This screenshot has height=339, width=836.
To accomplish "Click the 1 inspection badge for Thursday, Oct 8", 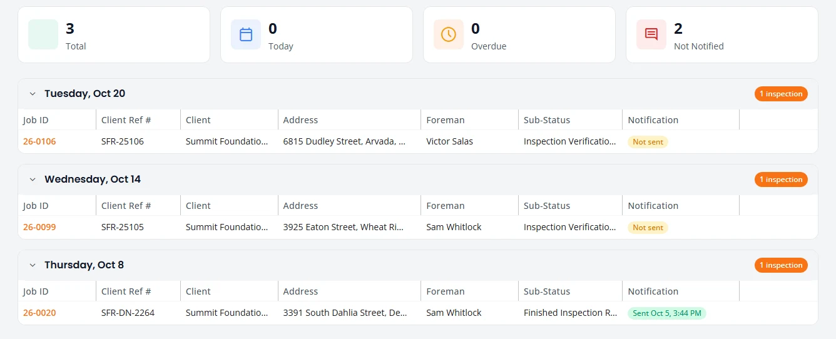I will click(x=781, y=265).
